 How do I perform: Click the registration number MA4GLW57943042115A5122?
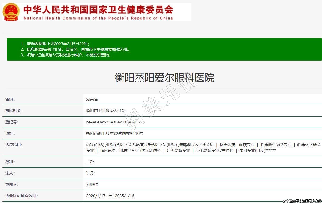pyautogui.click(x=115, y=122)
